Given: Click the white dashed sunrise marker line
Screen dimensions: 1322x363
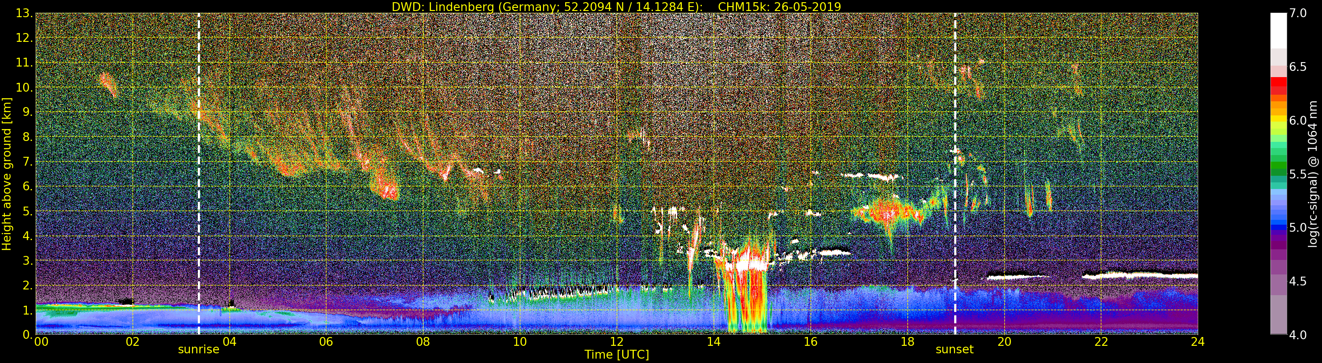Looking at the screenshot, I should click(x=199, y=174).
